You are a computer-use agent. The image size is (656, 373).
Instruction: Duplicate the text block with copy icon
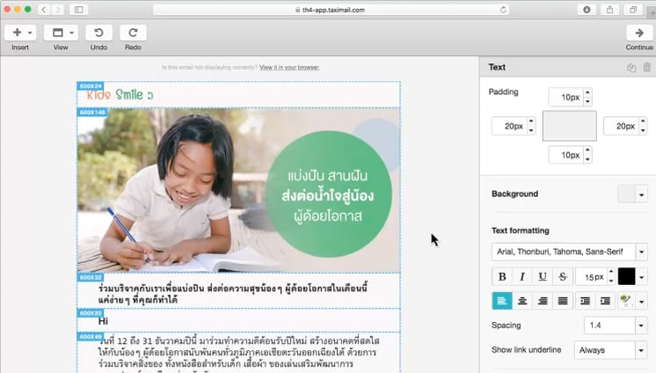click(631, 68)
